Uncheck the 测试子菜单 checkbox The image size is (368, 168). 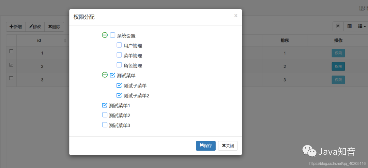tap(119, 85)
